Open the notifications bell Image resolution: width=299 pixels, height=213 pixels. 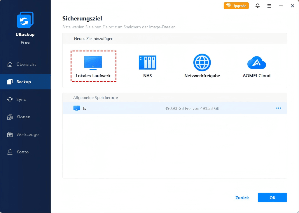click(257, 6)
